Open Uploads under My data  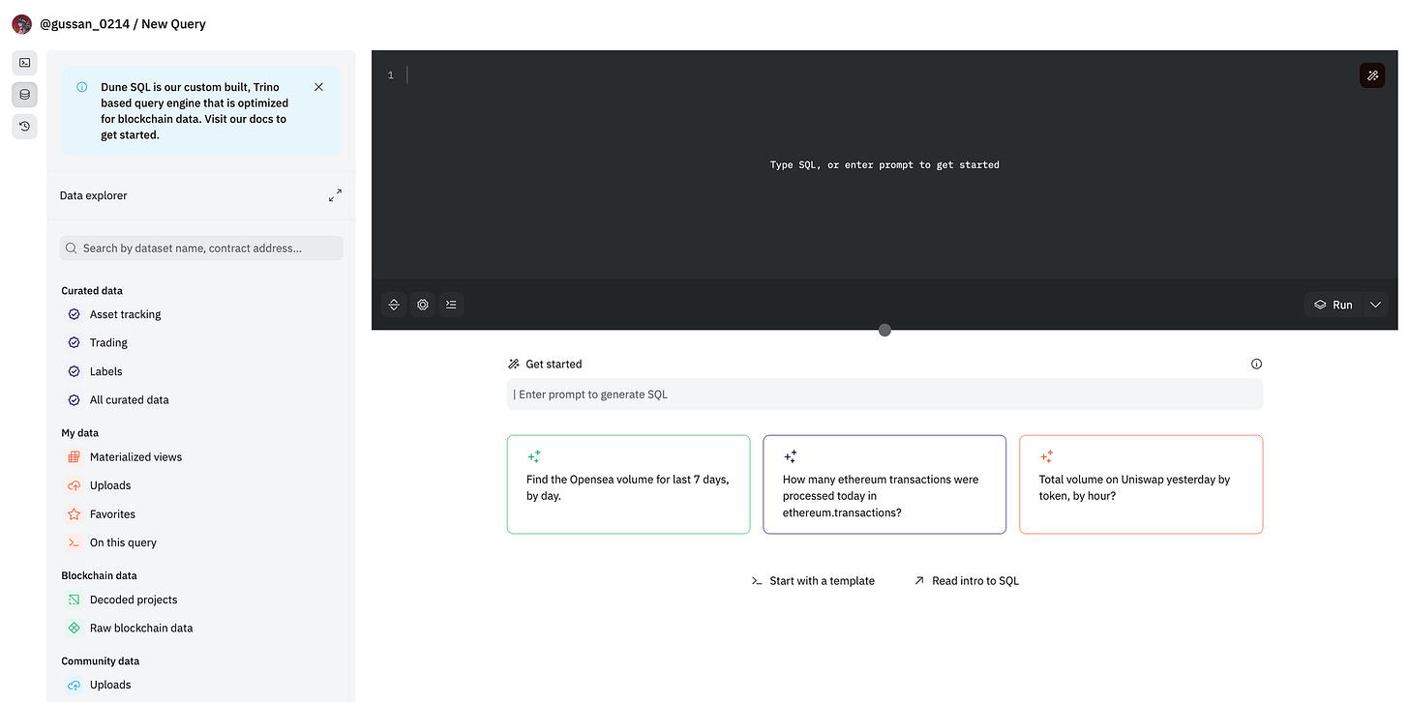pos(110,485)
